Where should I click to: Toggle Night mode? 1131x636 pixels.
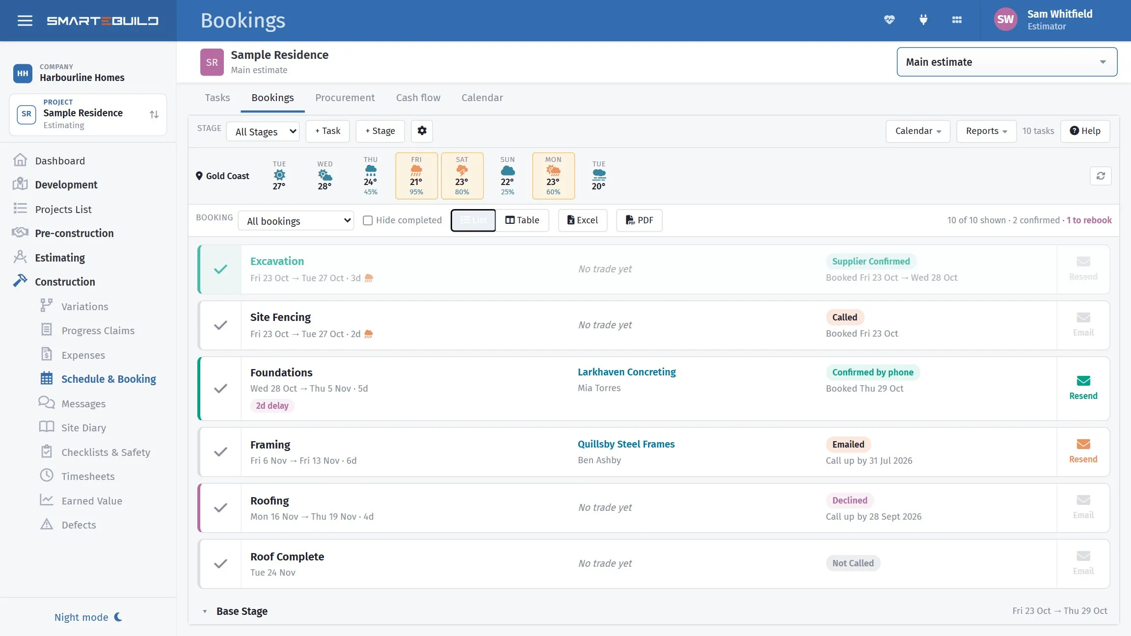click(88, 617)
